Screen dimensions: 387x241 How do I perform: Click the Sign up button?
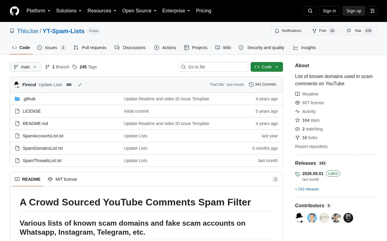click(354, 11)
